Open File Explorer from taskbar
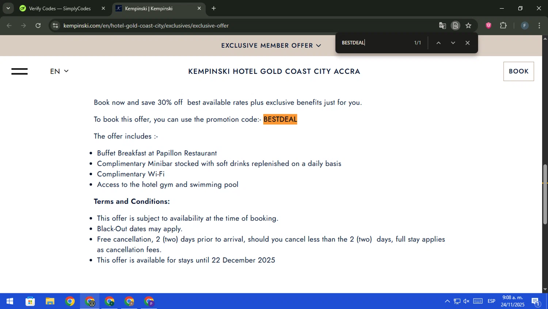Viewport: 548px width, 309px height. tap(50, 301)
